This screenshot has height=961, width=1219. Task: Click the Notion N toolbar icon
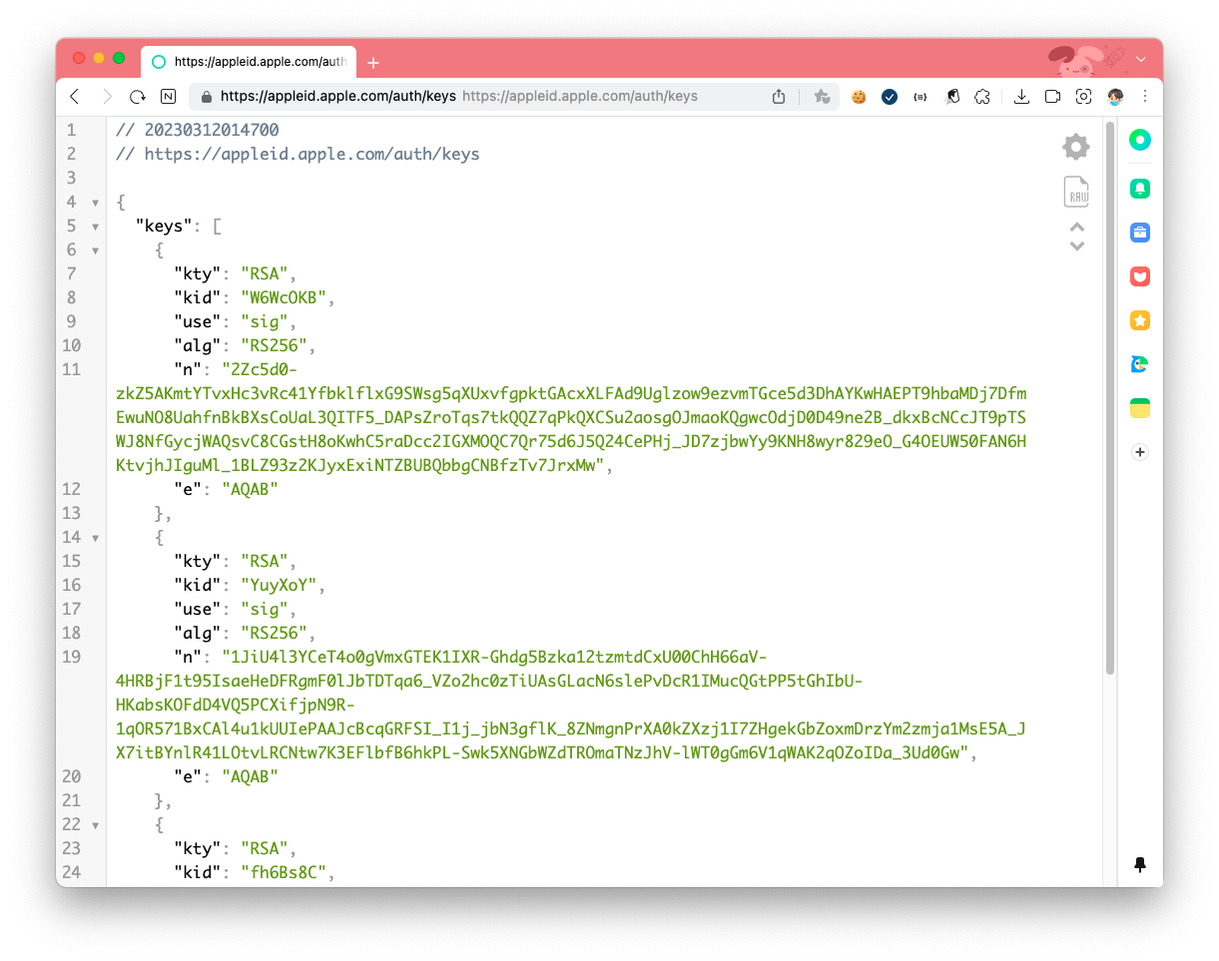[169, 97]
